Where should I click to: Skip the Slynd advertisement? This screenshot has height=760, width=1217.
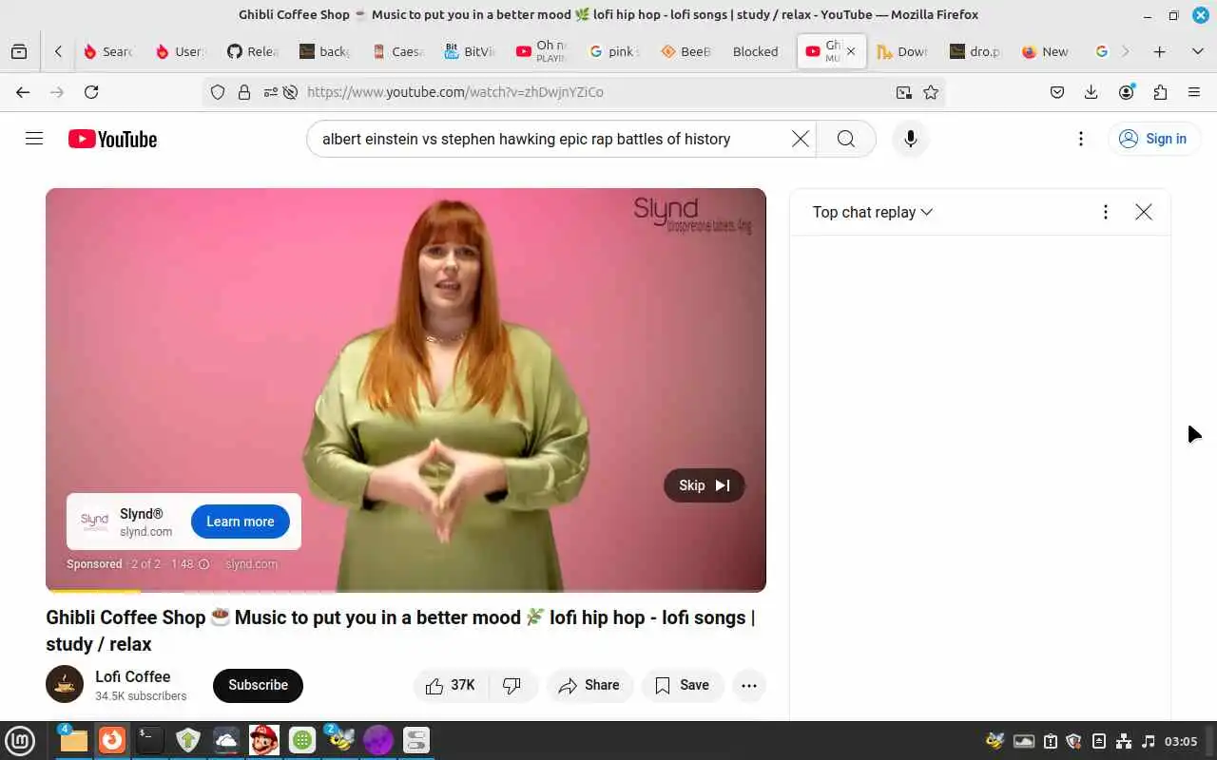705,485
